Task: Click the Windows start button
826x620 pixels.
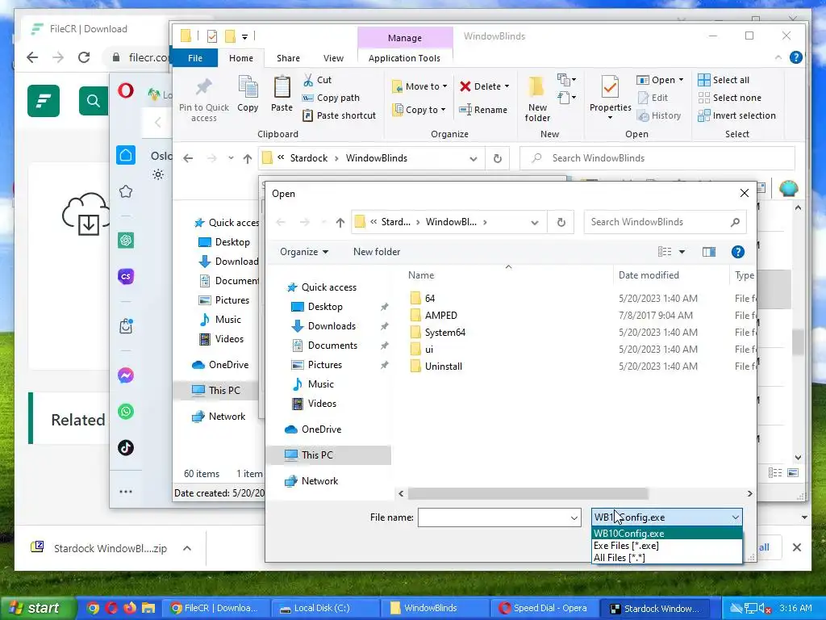Action: 37,608
